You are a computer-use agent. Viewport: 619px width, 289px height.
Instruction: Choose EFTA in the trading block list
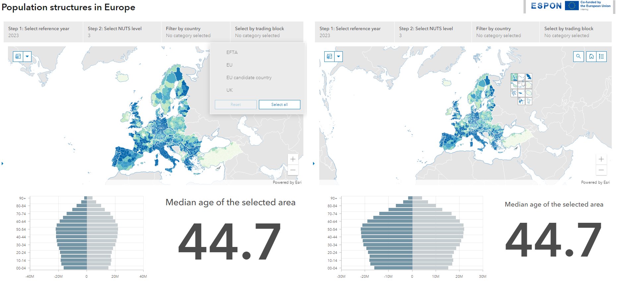pos(257,52)
